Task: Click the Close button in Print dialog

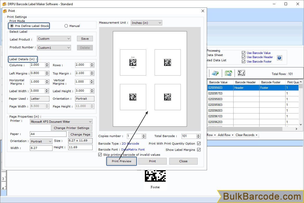Action: pos(183,161)
